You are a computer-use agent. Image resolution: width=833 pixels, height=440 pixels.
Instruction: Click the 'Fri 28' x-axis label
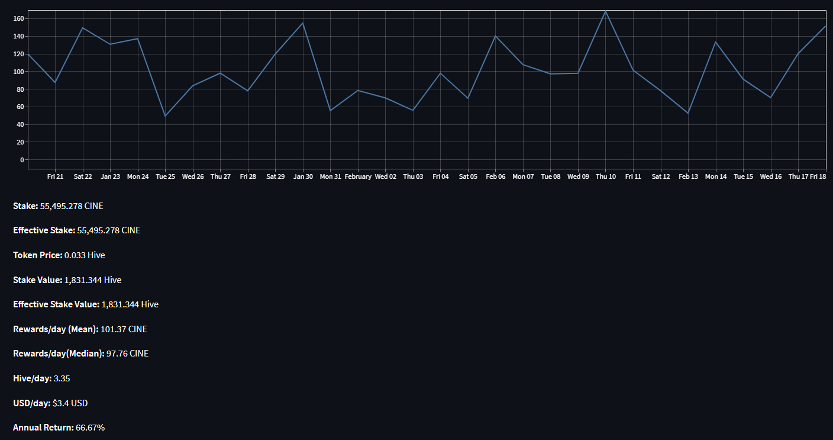[248, 176]
